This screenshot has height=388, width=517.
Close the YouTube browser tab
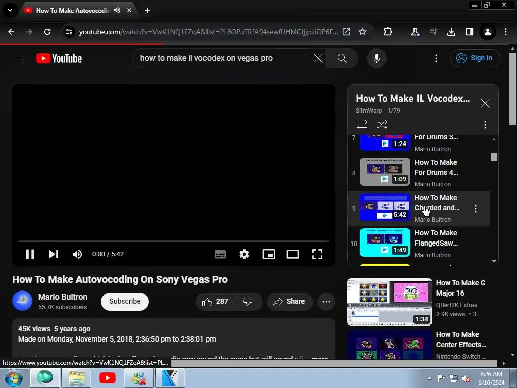[129, 10]
